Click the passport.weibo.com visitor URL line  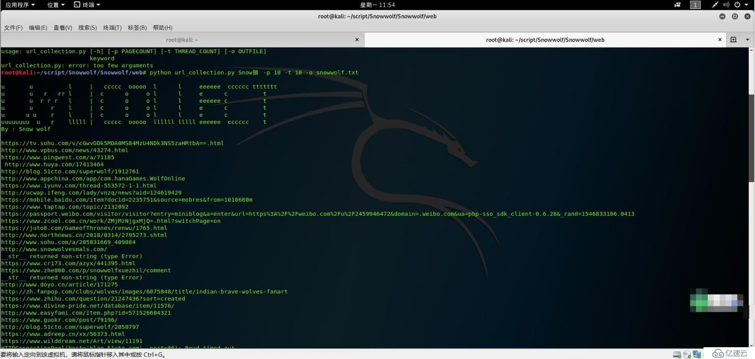(318, 214)
